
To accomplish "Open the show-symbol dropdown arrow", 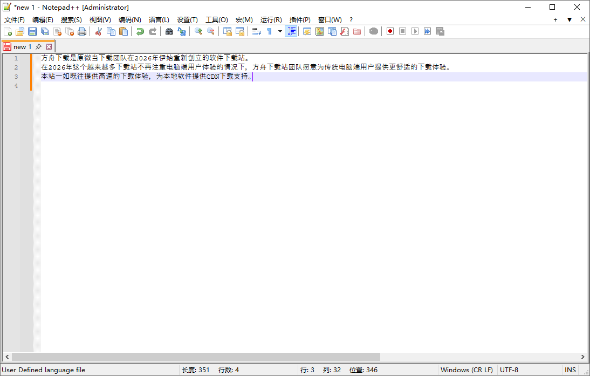I will click(x=279, y=31).
